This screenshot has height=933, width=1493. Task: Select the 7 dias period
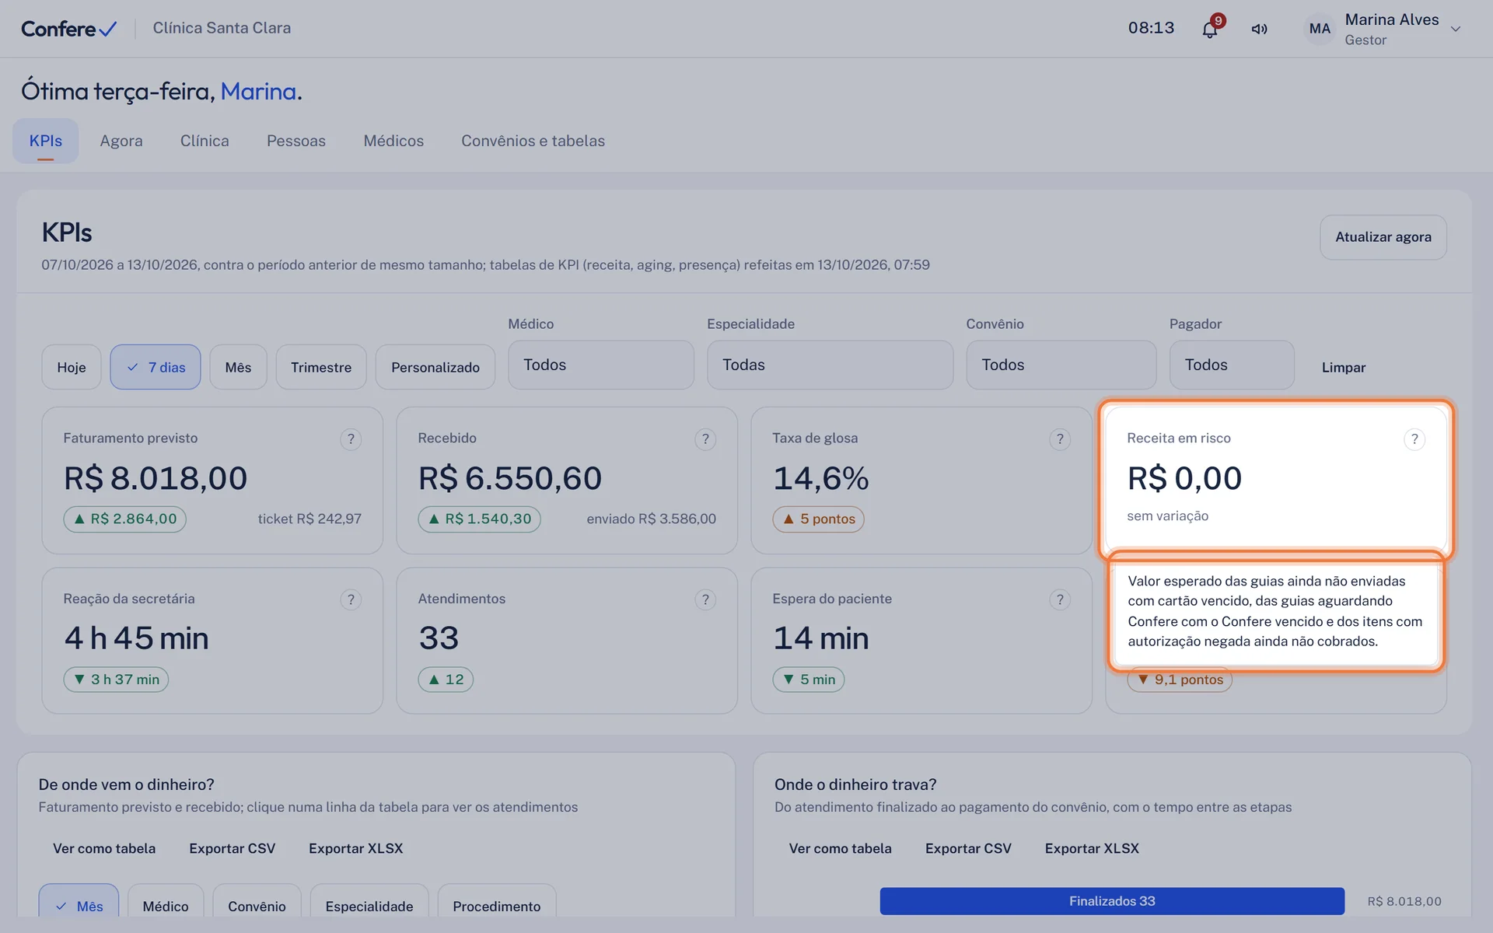click(156, 367)
